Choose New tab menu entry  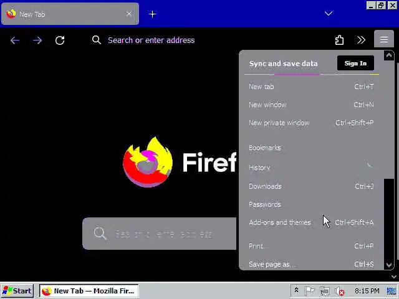pos(311,87)
